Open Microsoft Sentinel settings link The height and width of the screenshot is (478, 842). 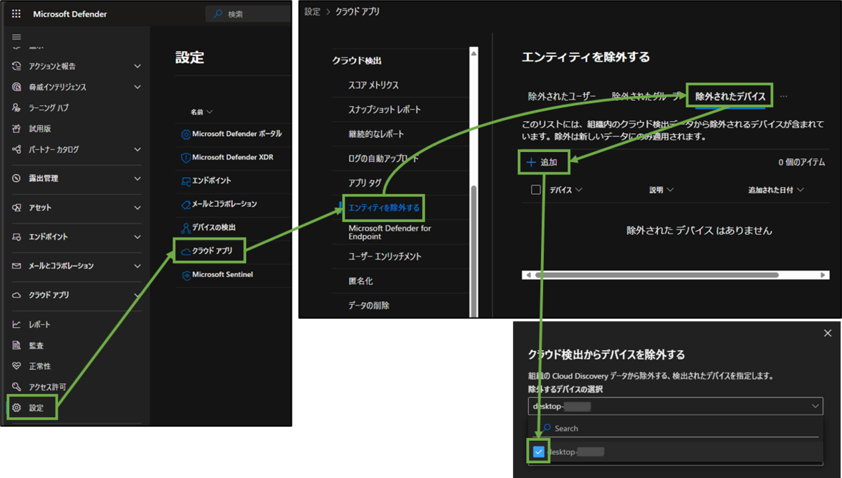[x=222, y=275]
